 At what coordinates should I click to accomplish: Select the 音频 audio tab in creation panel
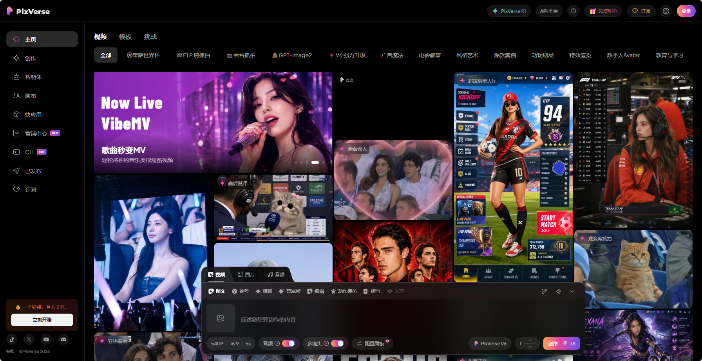[x=276, y=274]
